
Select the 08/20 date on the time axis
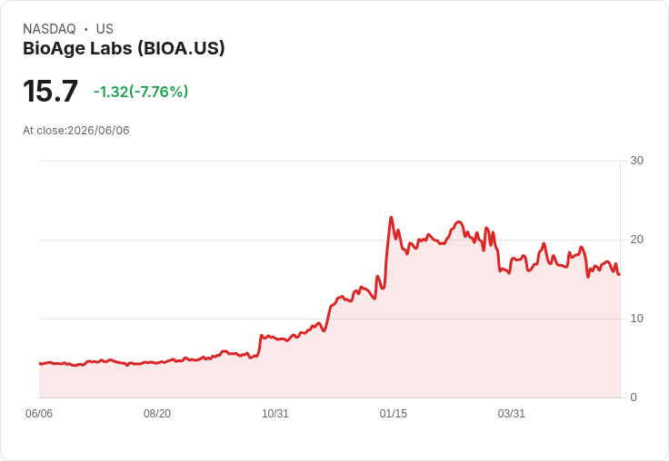157,414
